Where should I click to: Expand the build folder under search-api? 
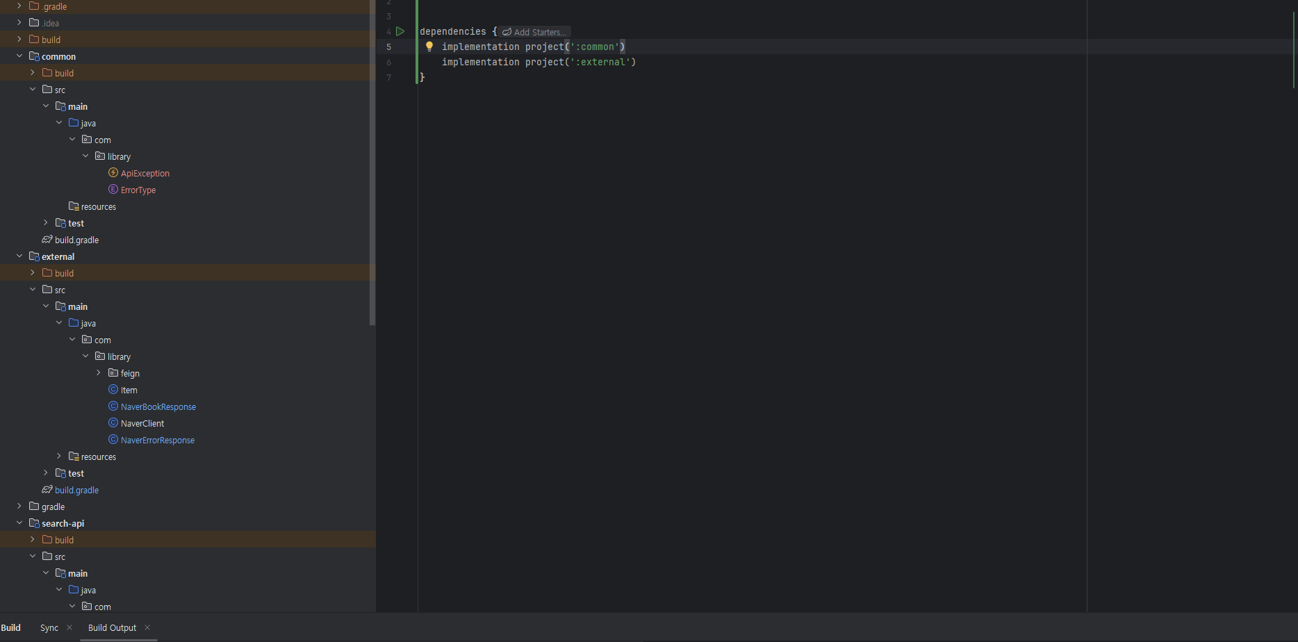33,539
